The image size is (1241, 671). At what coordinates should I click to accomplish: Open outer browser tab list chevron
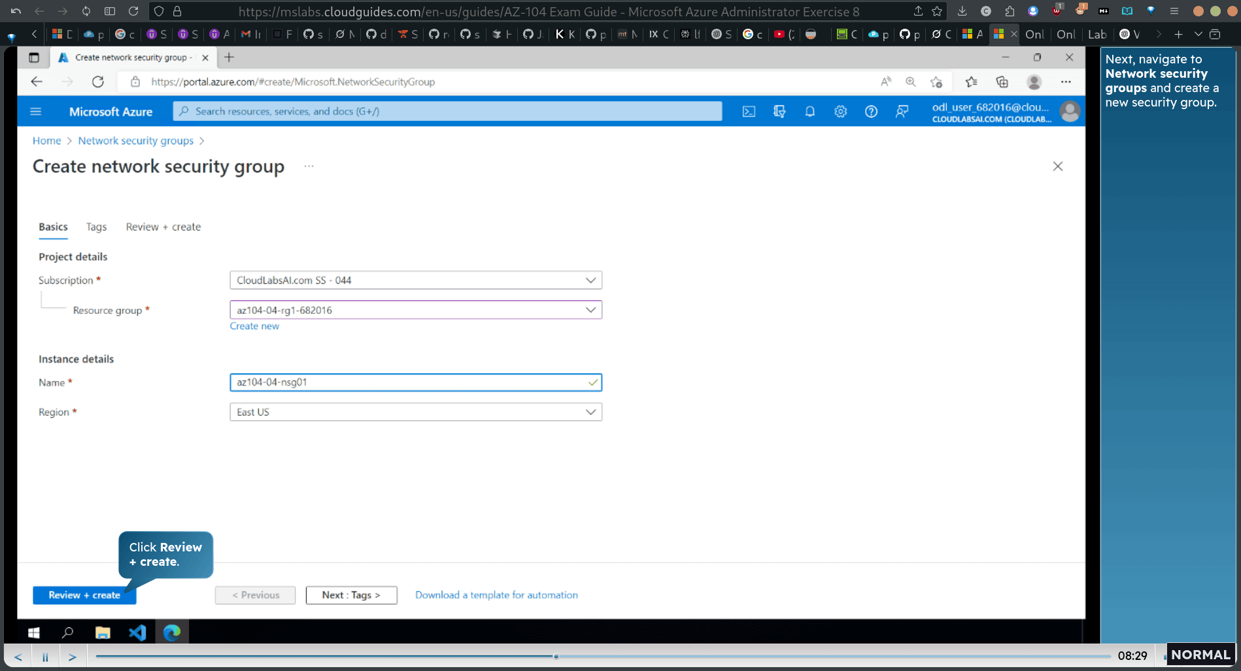1198,34
